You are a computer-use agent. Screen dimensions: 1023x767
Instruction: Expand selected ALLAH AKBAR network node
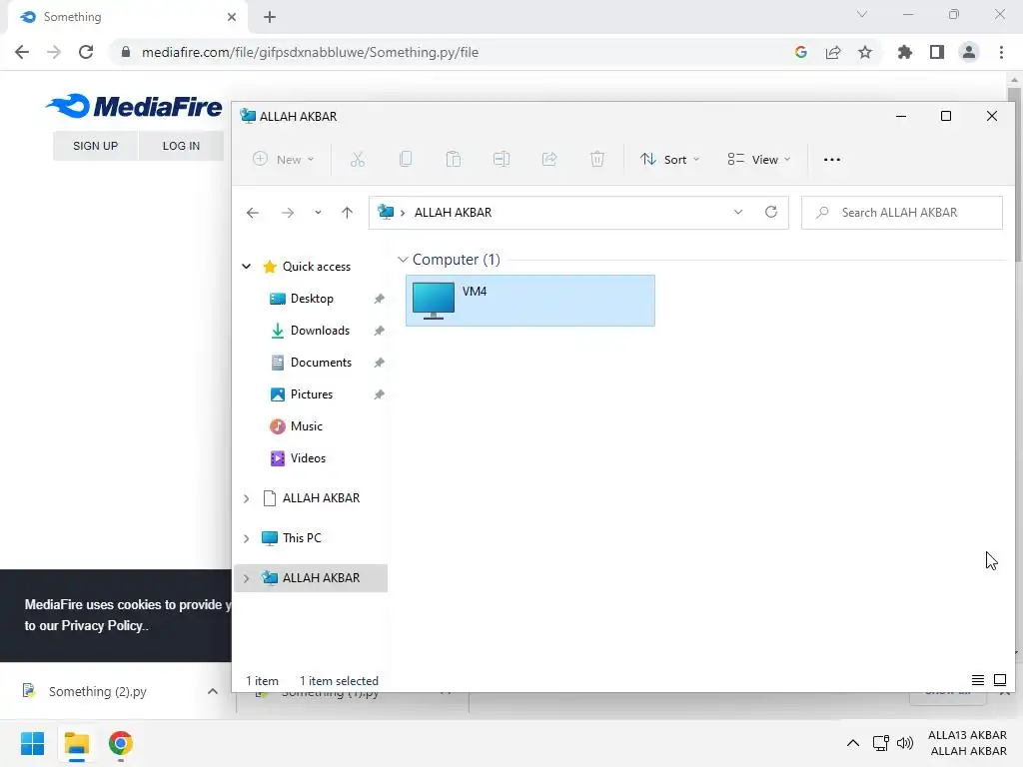click(247, 578)
